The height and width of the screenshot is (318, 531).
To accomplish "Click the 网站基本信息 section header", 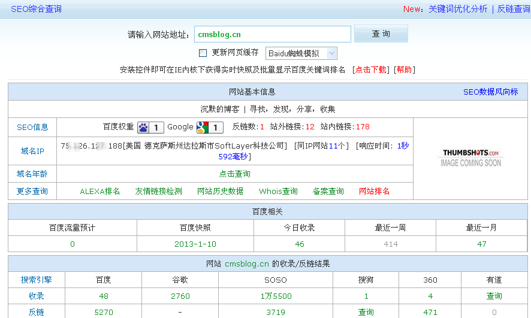I will click(x=252, y=92).
